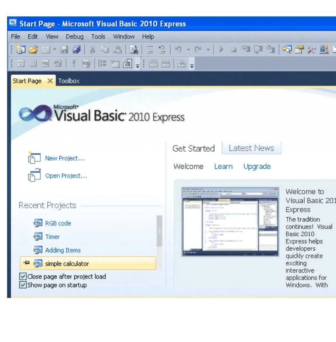Click the Uncomment lines icon

pyautogui.click(x=162, y=50)
